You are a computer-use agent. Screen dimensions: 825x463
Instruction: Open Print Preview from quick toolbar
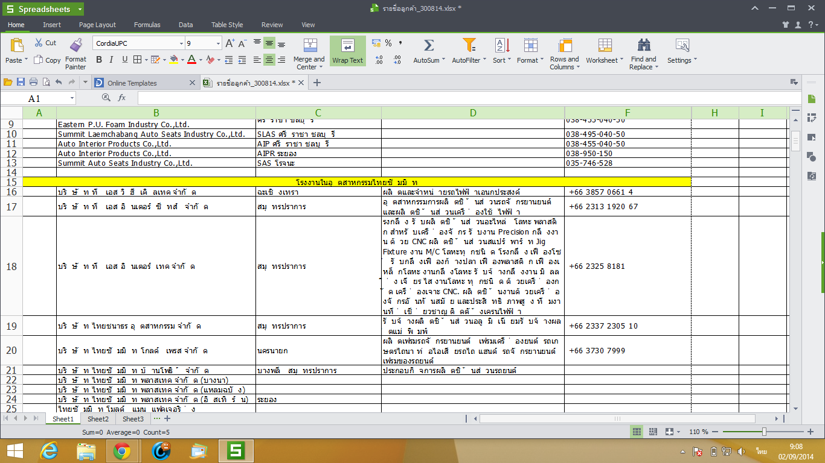tap(45, 82)
